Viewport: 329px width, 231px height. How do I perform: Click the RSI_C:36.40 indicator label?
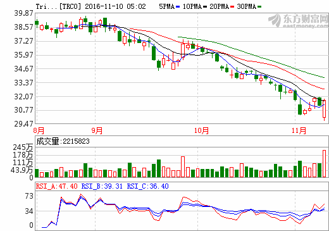tap(147, 186)
